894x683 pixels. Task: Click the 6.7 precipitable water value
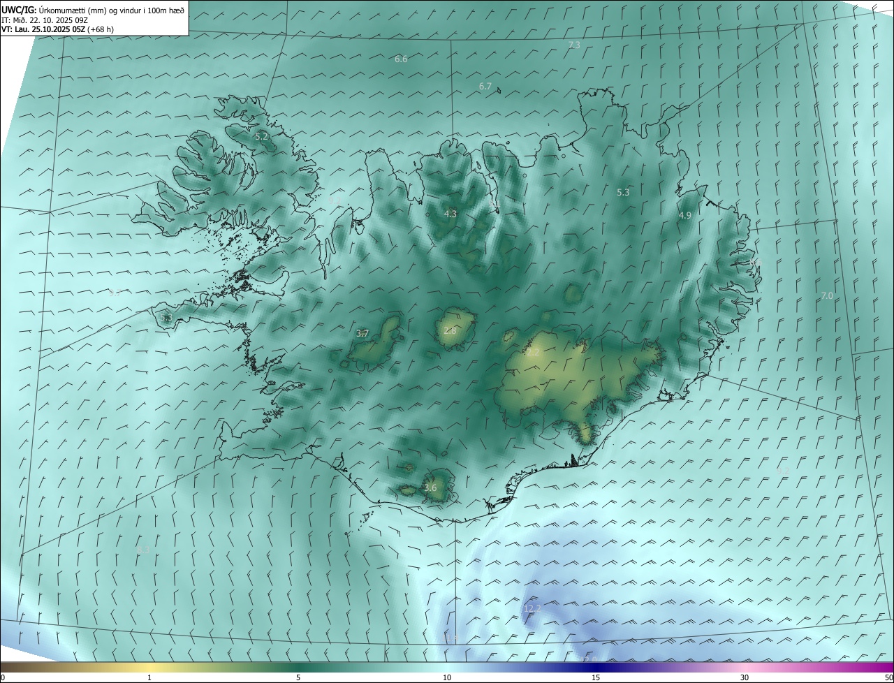(x=485, y=87)
